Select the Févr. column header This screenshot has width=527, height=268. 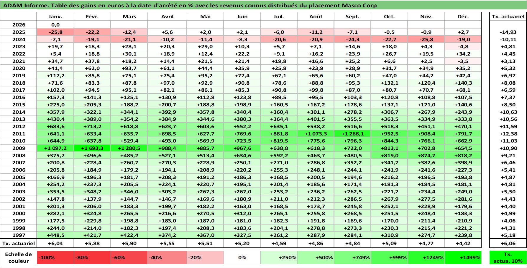[x=92, y=16]
